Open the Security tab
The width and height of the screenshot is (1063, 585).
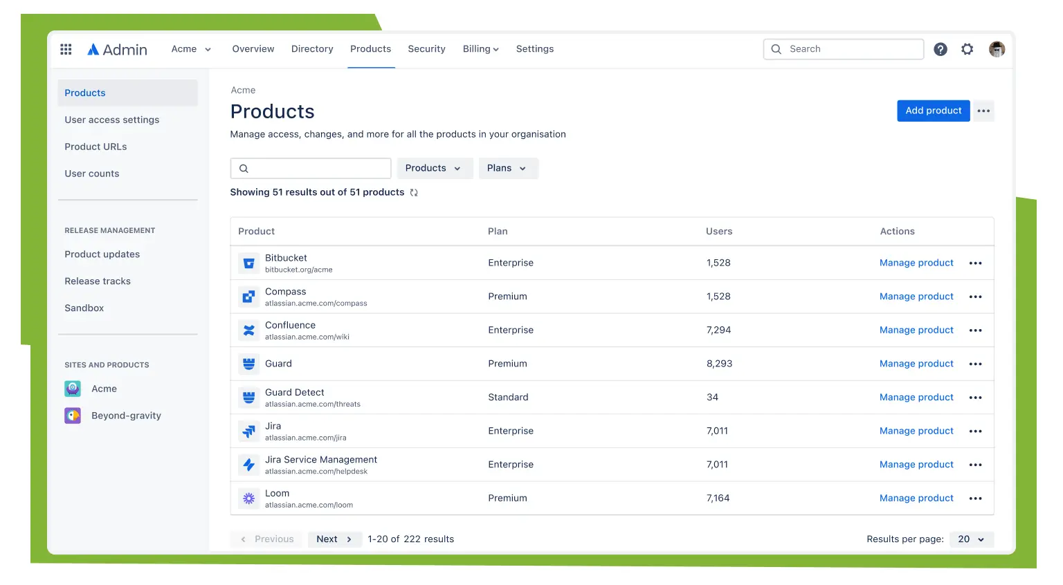(x=427, y=49)
